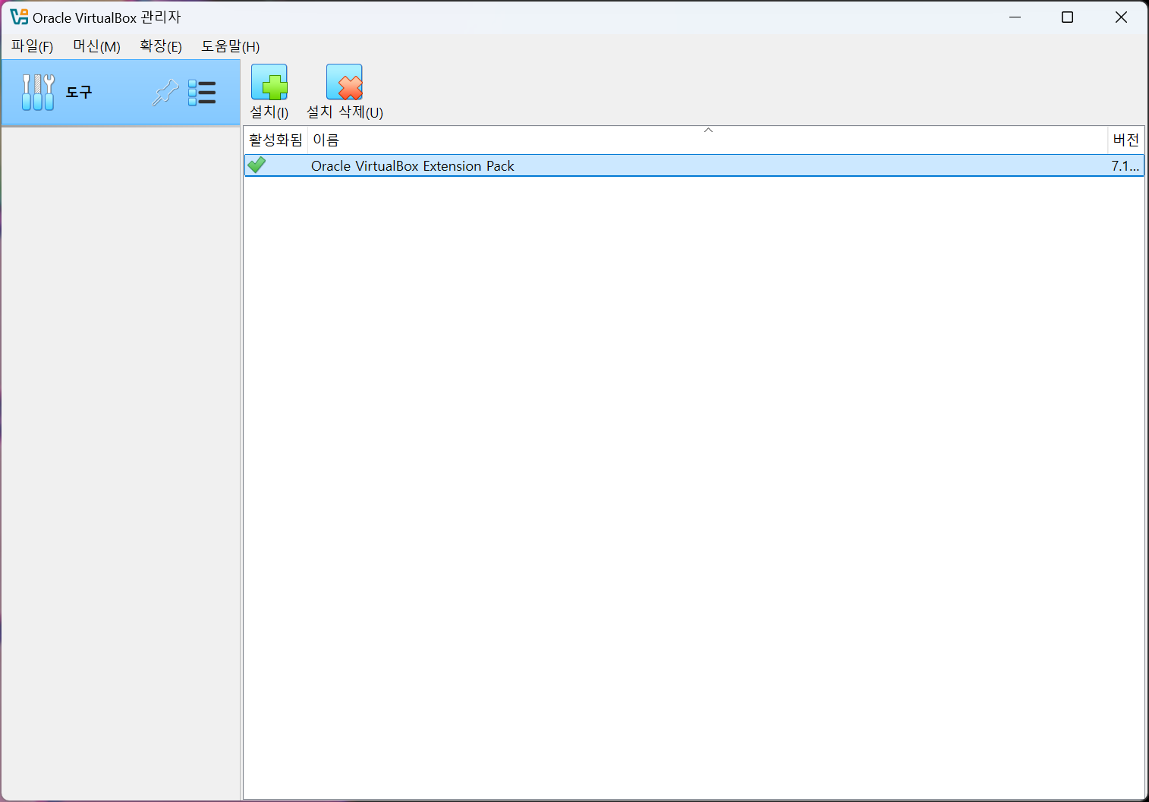Close the VirtualBox manager window
This screenshot has width=1149, height=802.
(x=1121, y=17)
